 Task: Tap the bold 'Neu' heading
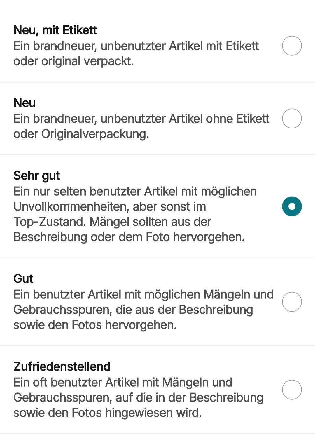click(24, 103)
